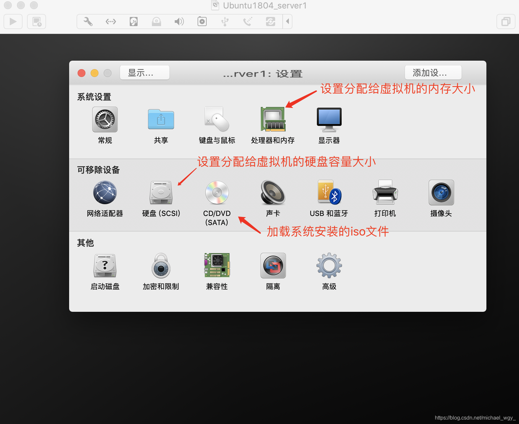Image resolution: width=519 pixels, height=424 pixels.
Task: Open the 显示器 display settings
Action: (x=329, y=126)
